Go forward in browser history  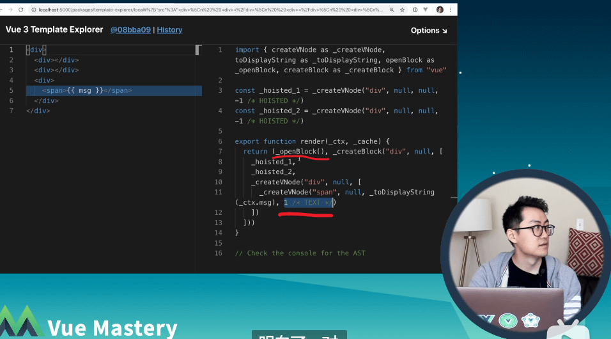tap(10, 10)
